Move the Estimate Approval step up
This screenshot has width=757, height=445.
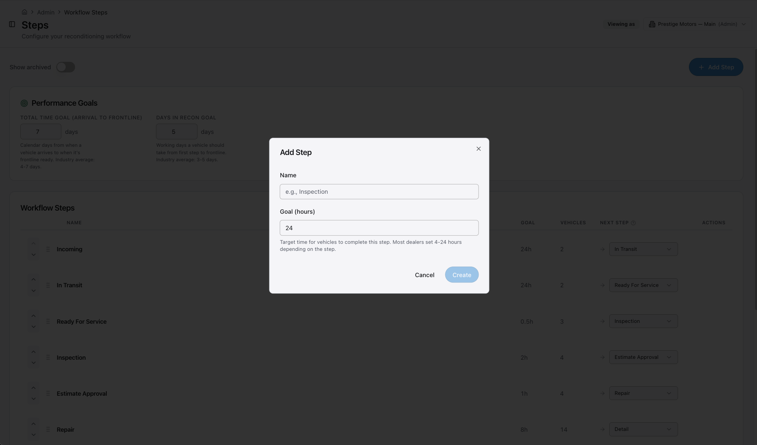tap(34, 388)
